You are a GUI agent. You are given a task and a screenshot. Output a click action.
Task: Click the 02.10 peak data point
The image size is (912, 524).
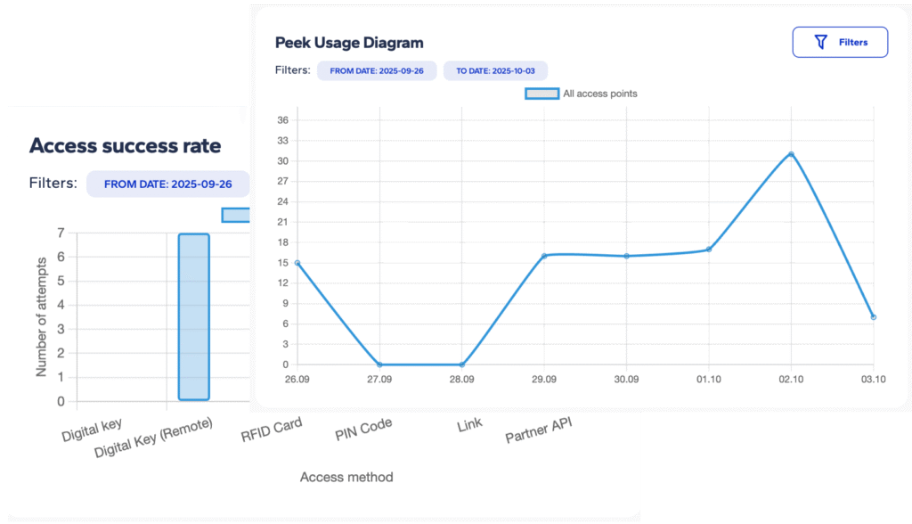click(791, 154)
